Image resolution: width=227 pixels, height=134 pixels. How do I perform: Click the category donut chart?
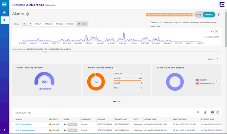(x=175, y=82)
